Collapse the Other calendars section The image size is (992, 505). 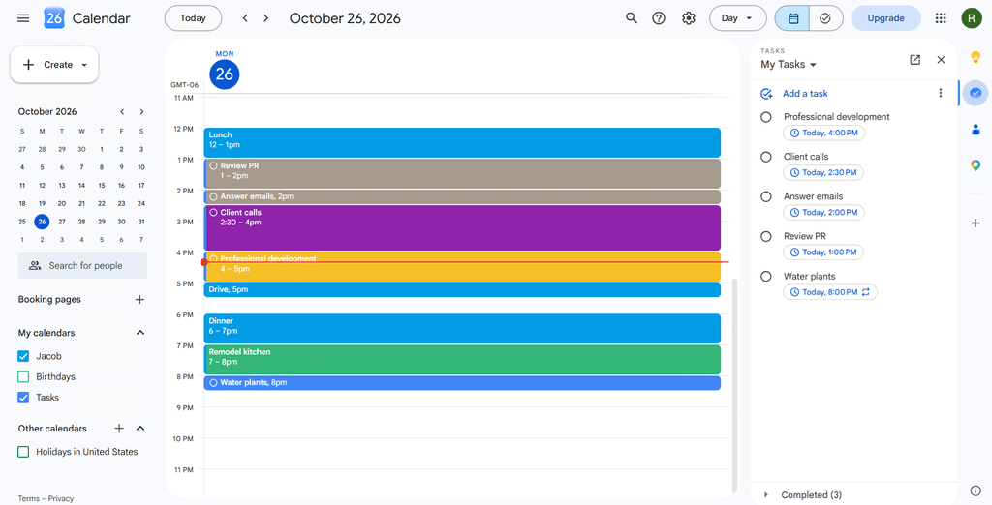(140, 429)
